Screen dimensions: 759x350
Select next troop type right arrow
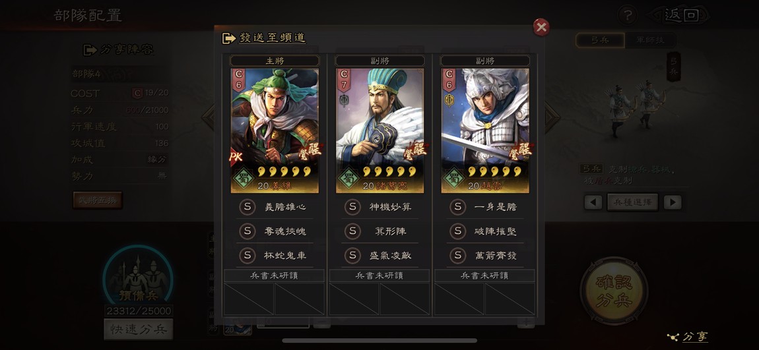pyautogui.click(x=673, y=202)
